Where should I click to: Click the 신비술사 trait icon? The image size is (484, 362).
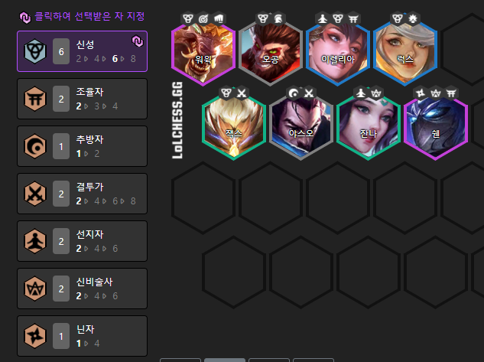(x=35, y=289)
